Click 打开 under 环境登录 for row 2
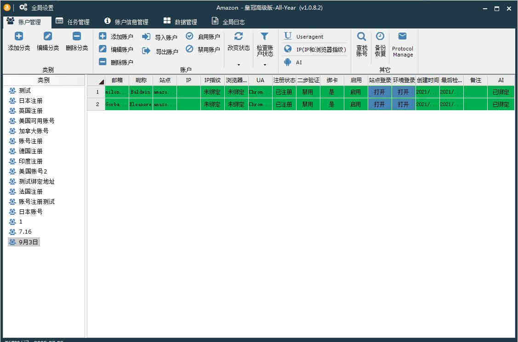The image size is (518, 342). (x=404, y=105)
